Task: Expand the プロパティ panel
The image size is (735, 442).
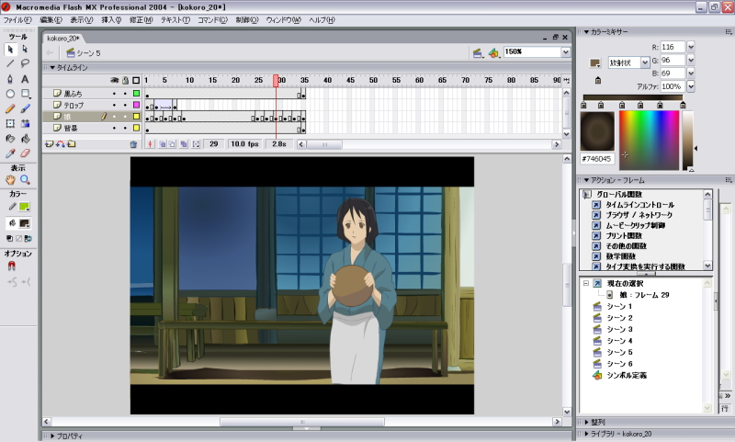Action: tap(53, 436)
